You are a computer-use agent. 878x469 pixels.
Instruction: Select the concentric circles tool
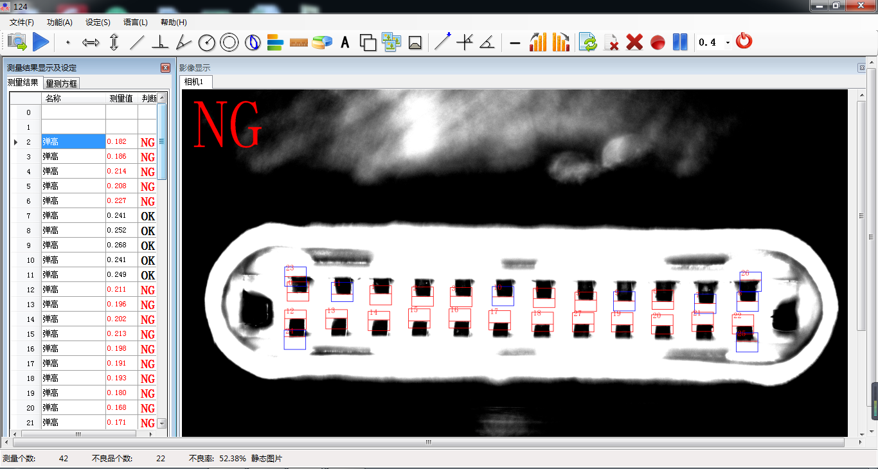pos(229,43)
